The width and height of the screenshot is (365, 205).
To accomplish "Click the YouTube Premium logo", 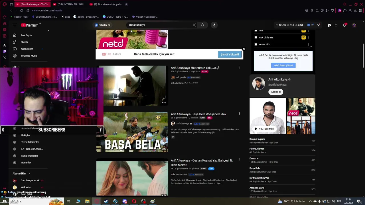I will pos(30,25).
